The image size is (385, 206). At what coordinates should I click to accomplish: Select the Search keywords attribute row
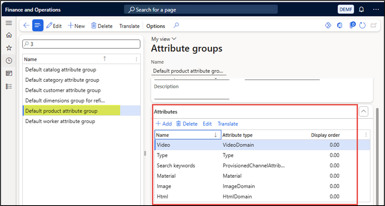pyautogui.click(x=262, y=166)
